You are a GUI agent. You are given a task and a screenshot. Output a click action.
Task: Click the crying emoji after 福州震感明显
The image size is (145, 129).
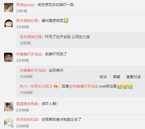click(66, 20)
